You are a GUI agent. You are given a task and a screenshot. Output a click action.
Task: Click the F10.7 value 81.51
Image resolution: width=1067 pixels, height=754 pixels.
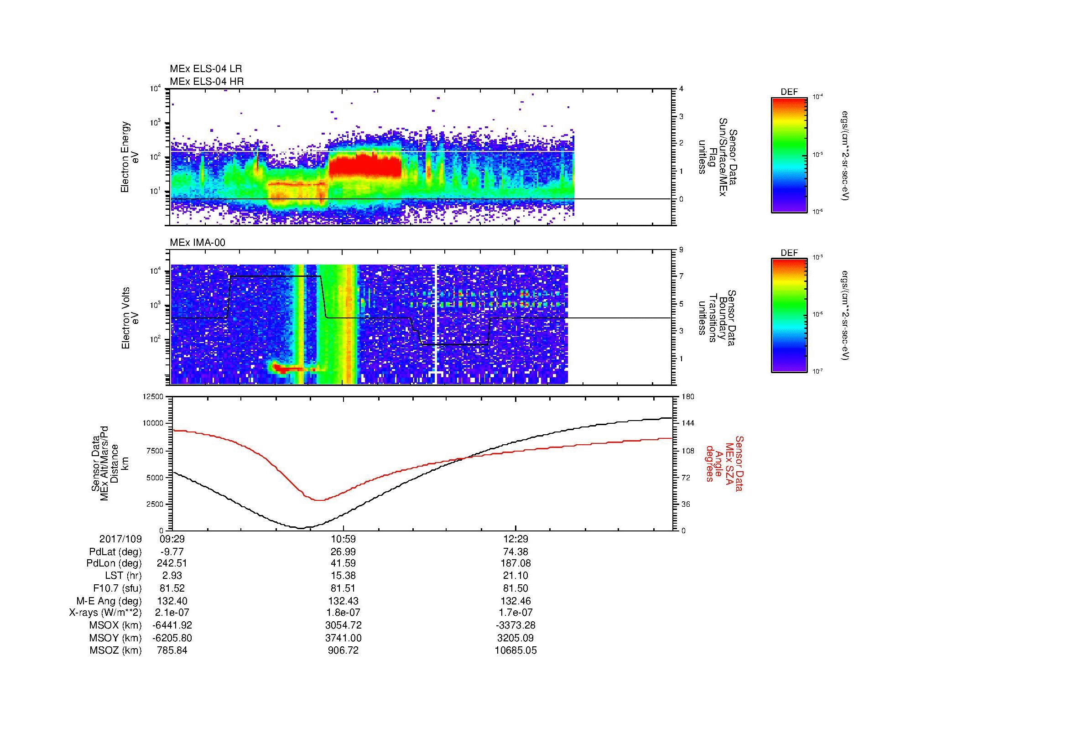point(343,588)
